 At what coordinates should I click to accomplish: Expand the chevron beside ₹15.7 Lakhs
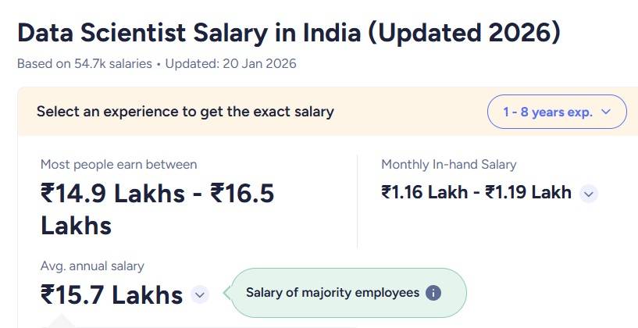tap(200, 295)
